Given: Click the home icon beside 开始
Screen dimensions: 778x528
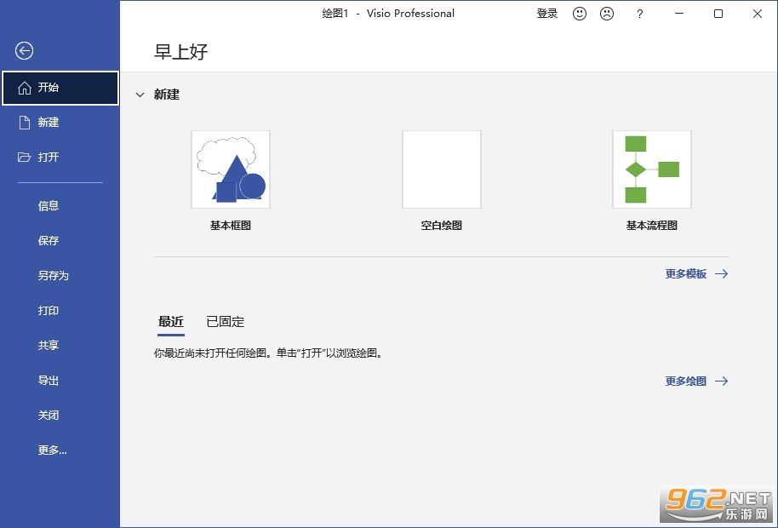Looking at the screenshot, I should [x=25, y=88].
